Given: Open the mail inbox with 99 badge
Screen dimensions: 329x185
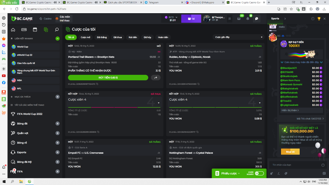Looking at the screenshot, I should pyautogui.click(x=239, y=19).
